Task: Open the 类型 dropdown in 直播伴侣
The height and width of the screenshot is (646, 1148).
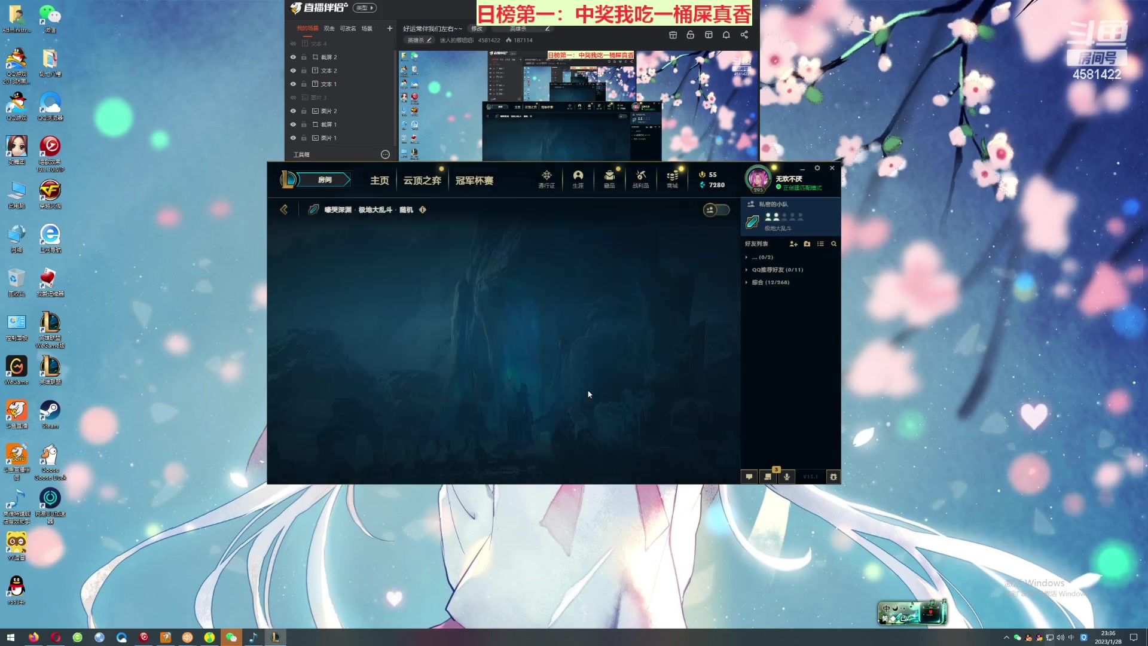Action: pos(365,8)
